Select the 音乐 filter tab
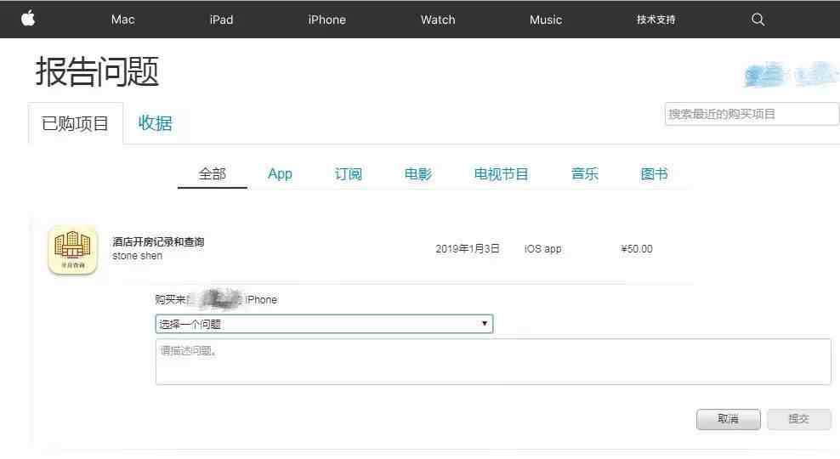 click(x=584, y=174)
